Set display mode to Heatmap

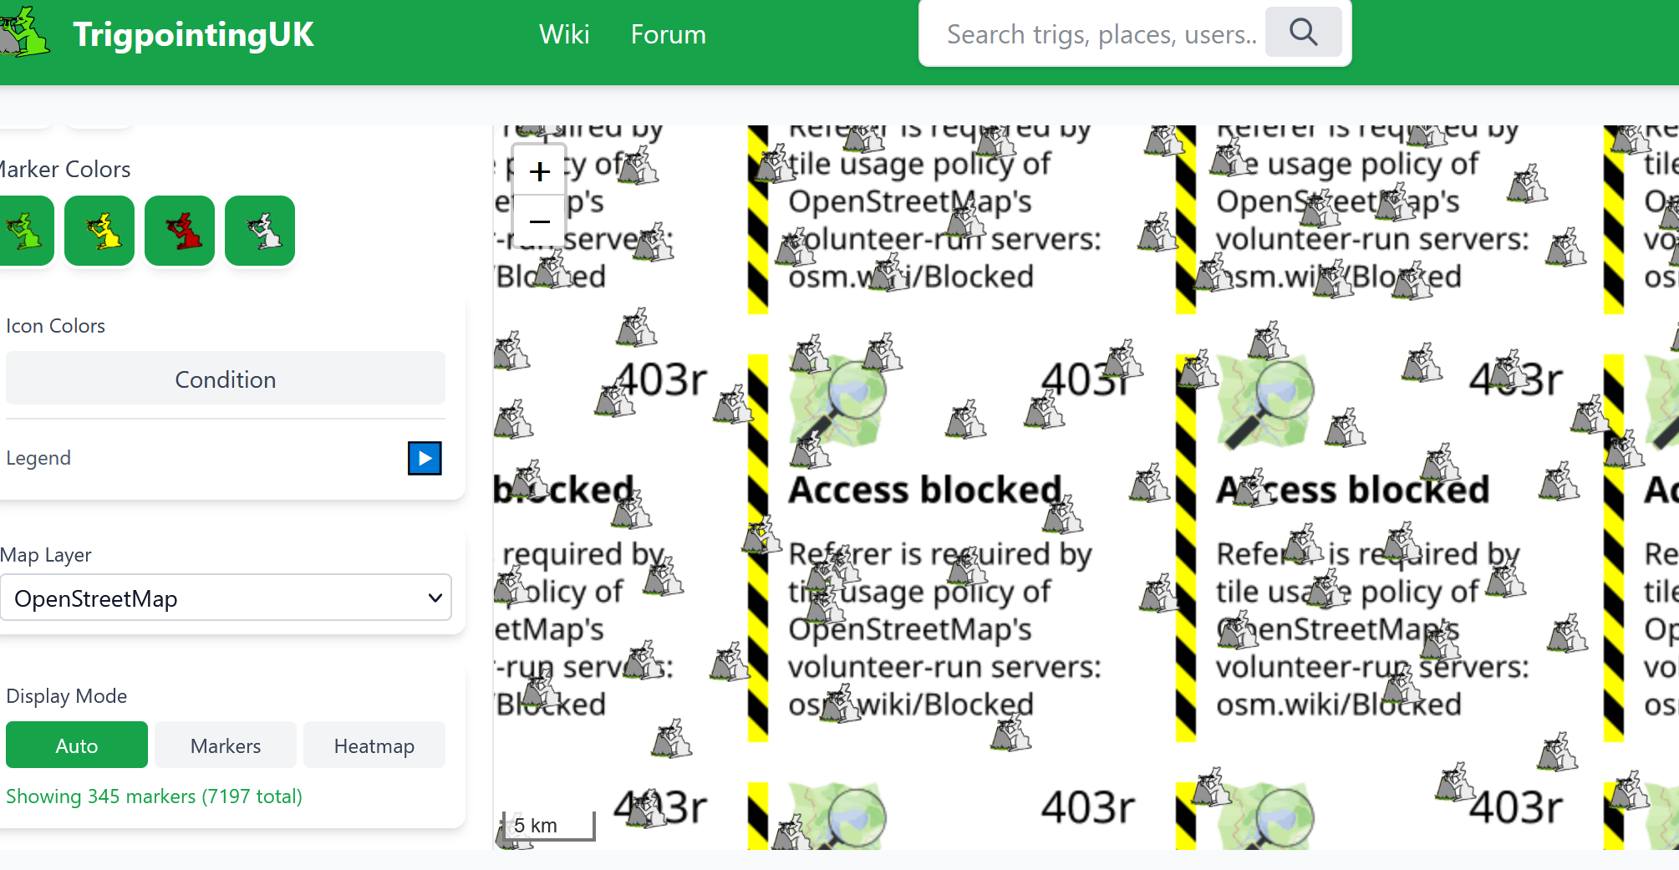pyautogui.click(x=374, y=745)
